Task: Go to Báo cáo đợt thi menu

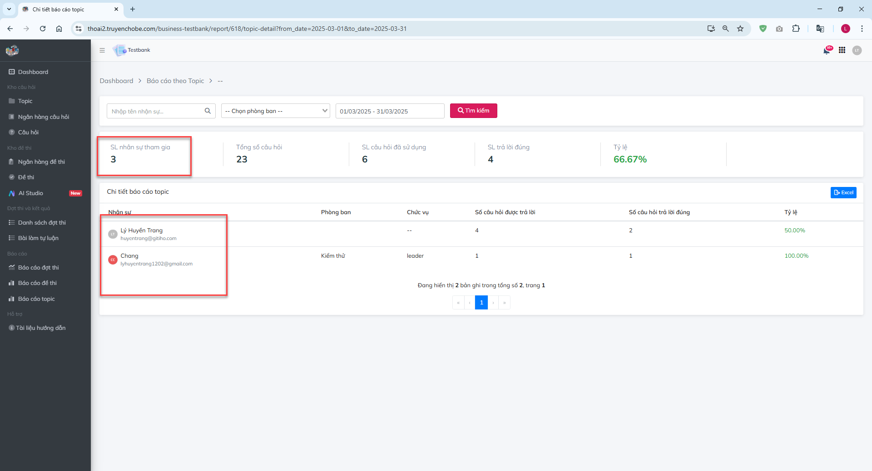Action: pyautogui.click(x=38, y=267)
